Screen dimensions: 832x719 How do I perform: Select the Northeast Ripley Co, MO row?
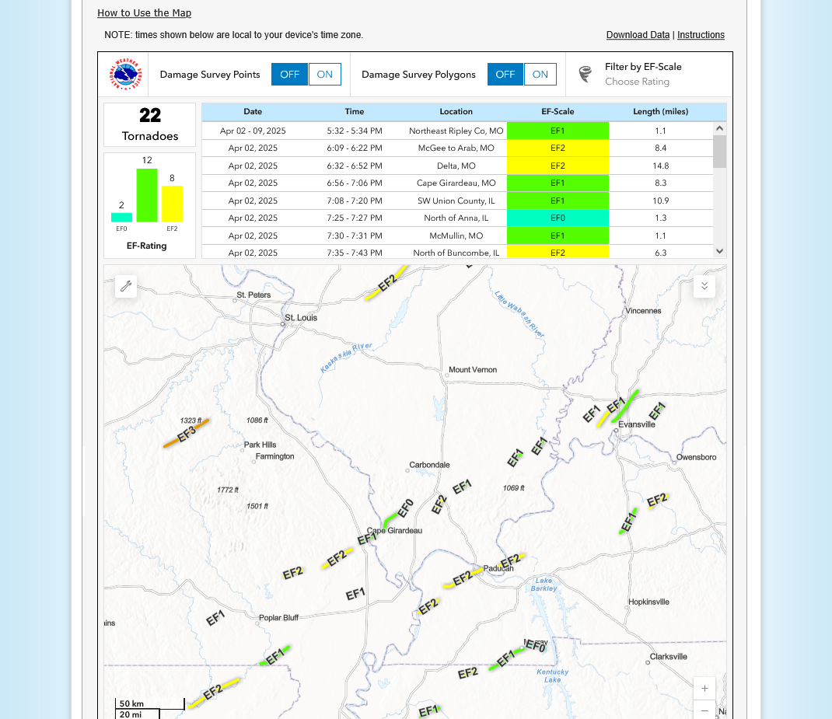point(457,131)
